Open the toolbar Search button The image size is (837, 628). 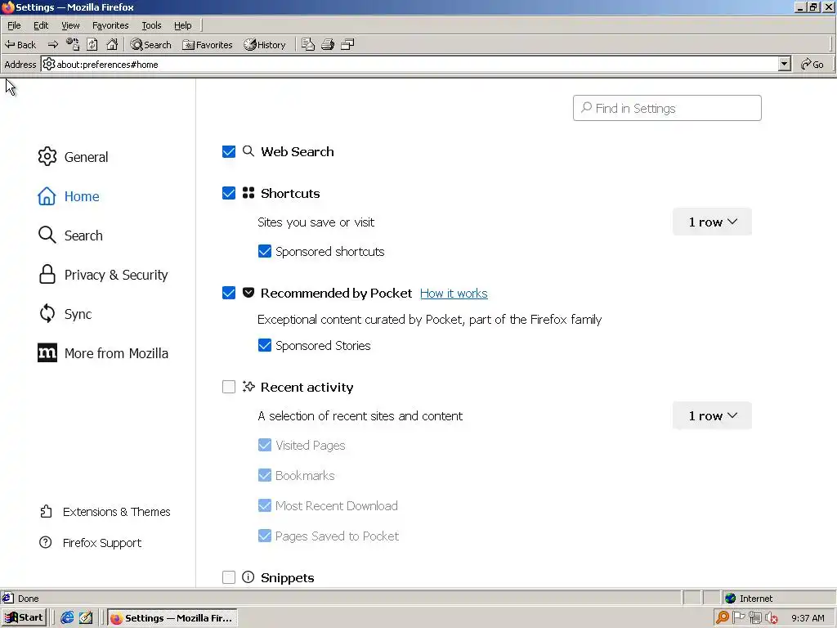(x=151, y=45)
